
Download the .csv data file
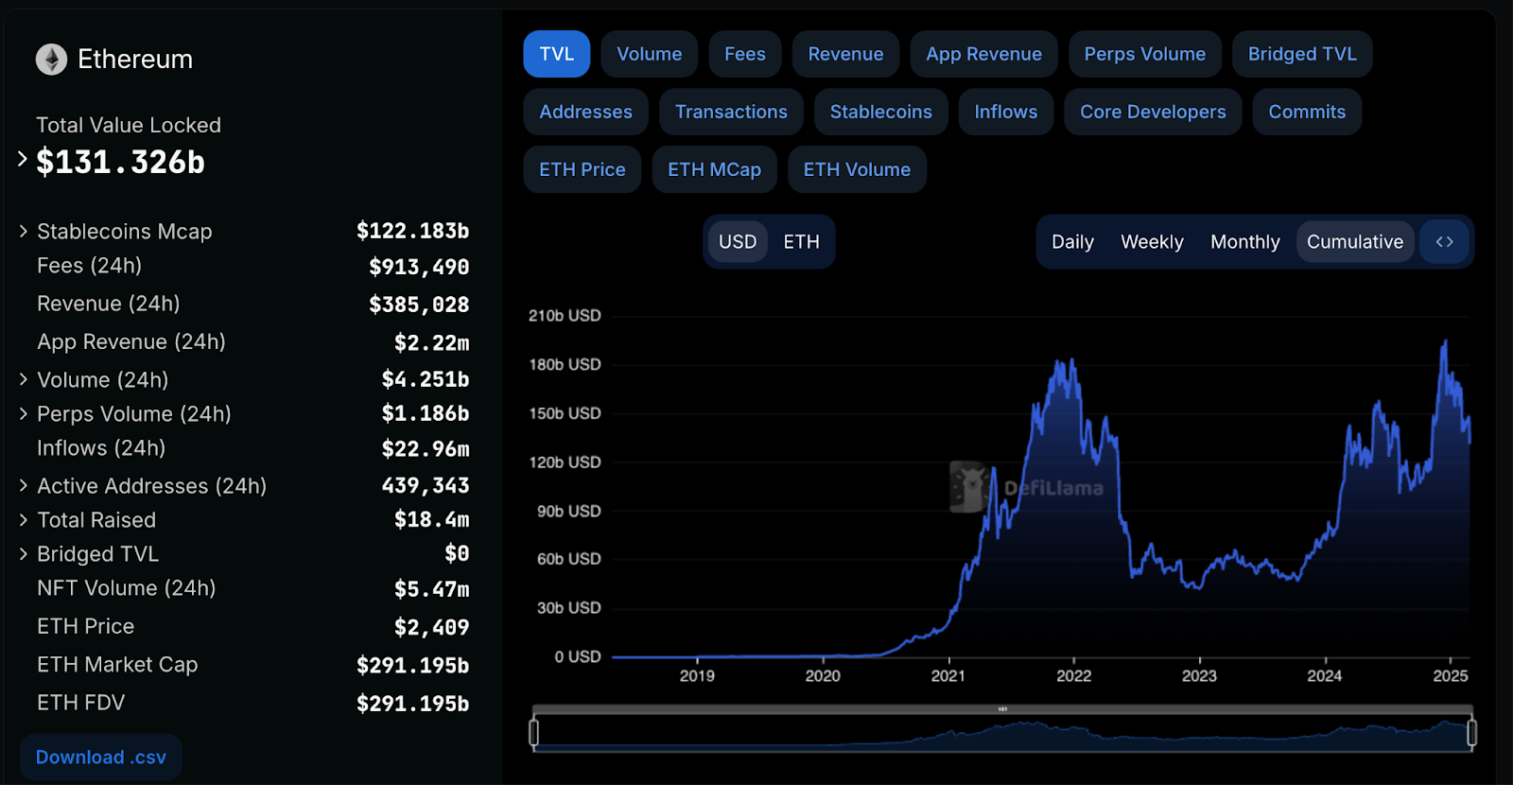click(x=101, y=757)
